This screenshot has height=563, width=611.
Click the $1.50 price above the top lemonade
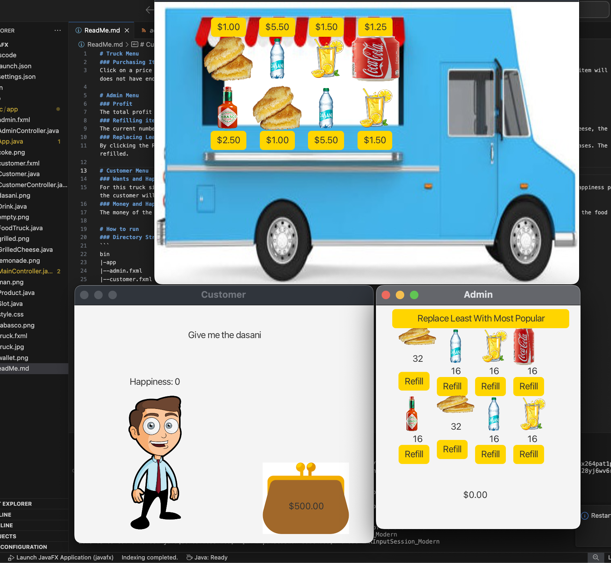[326, 27]
